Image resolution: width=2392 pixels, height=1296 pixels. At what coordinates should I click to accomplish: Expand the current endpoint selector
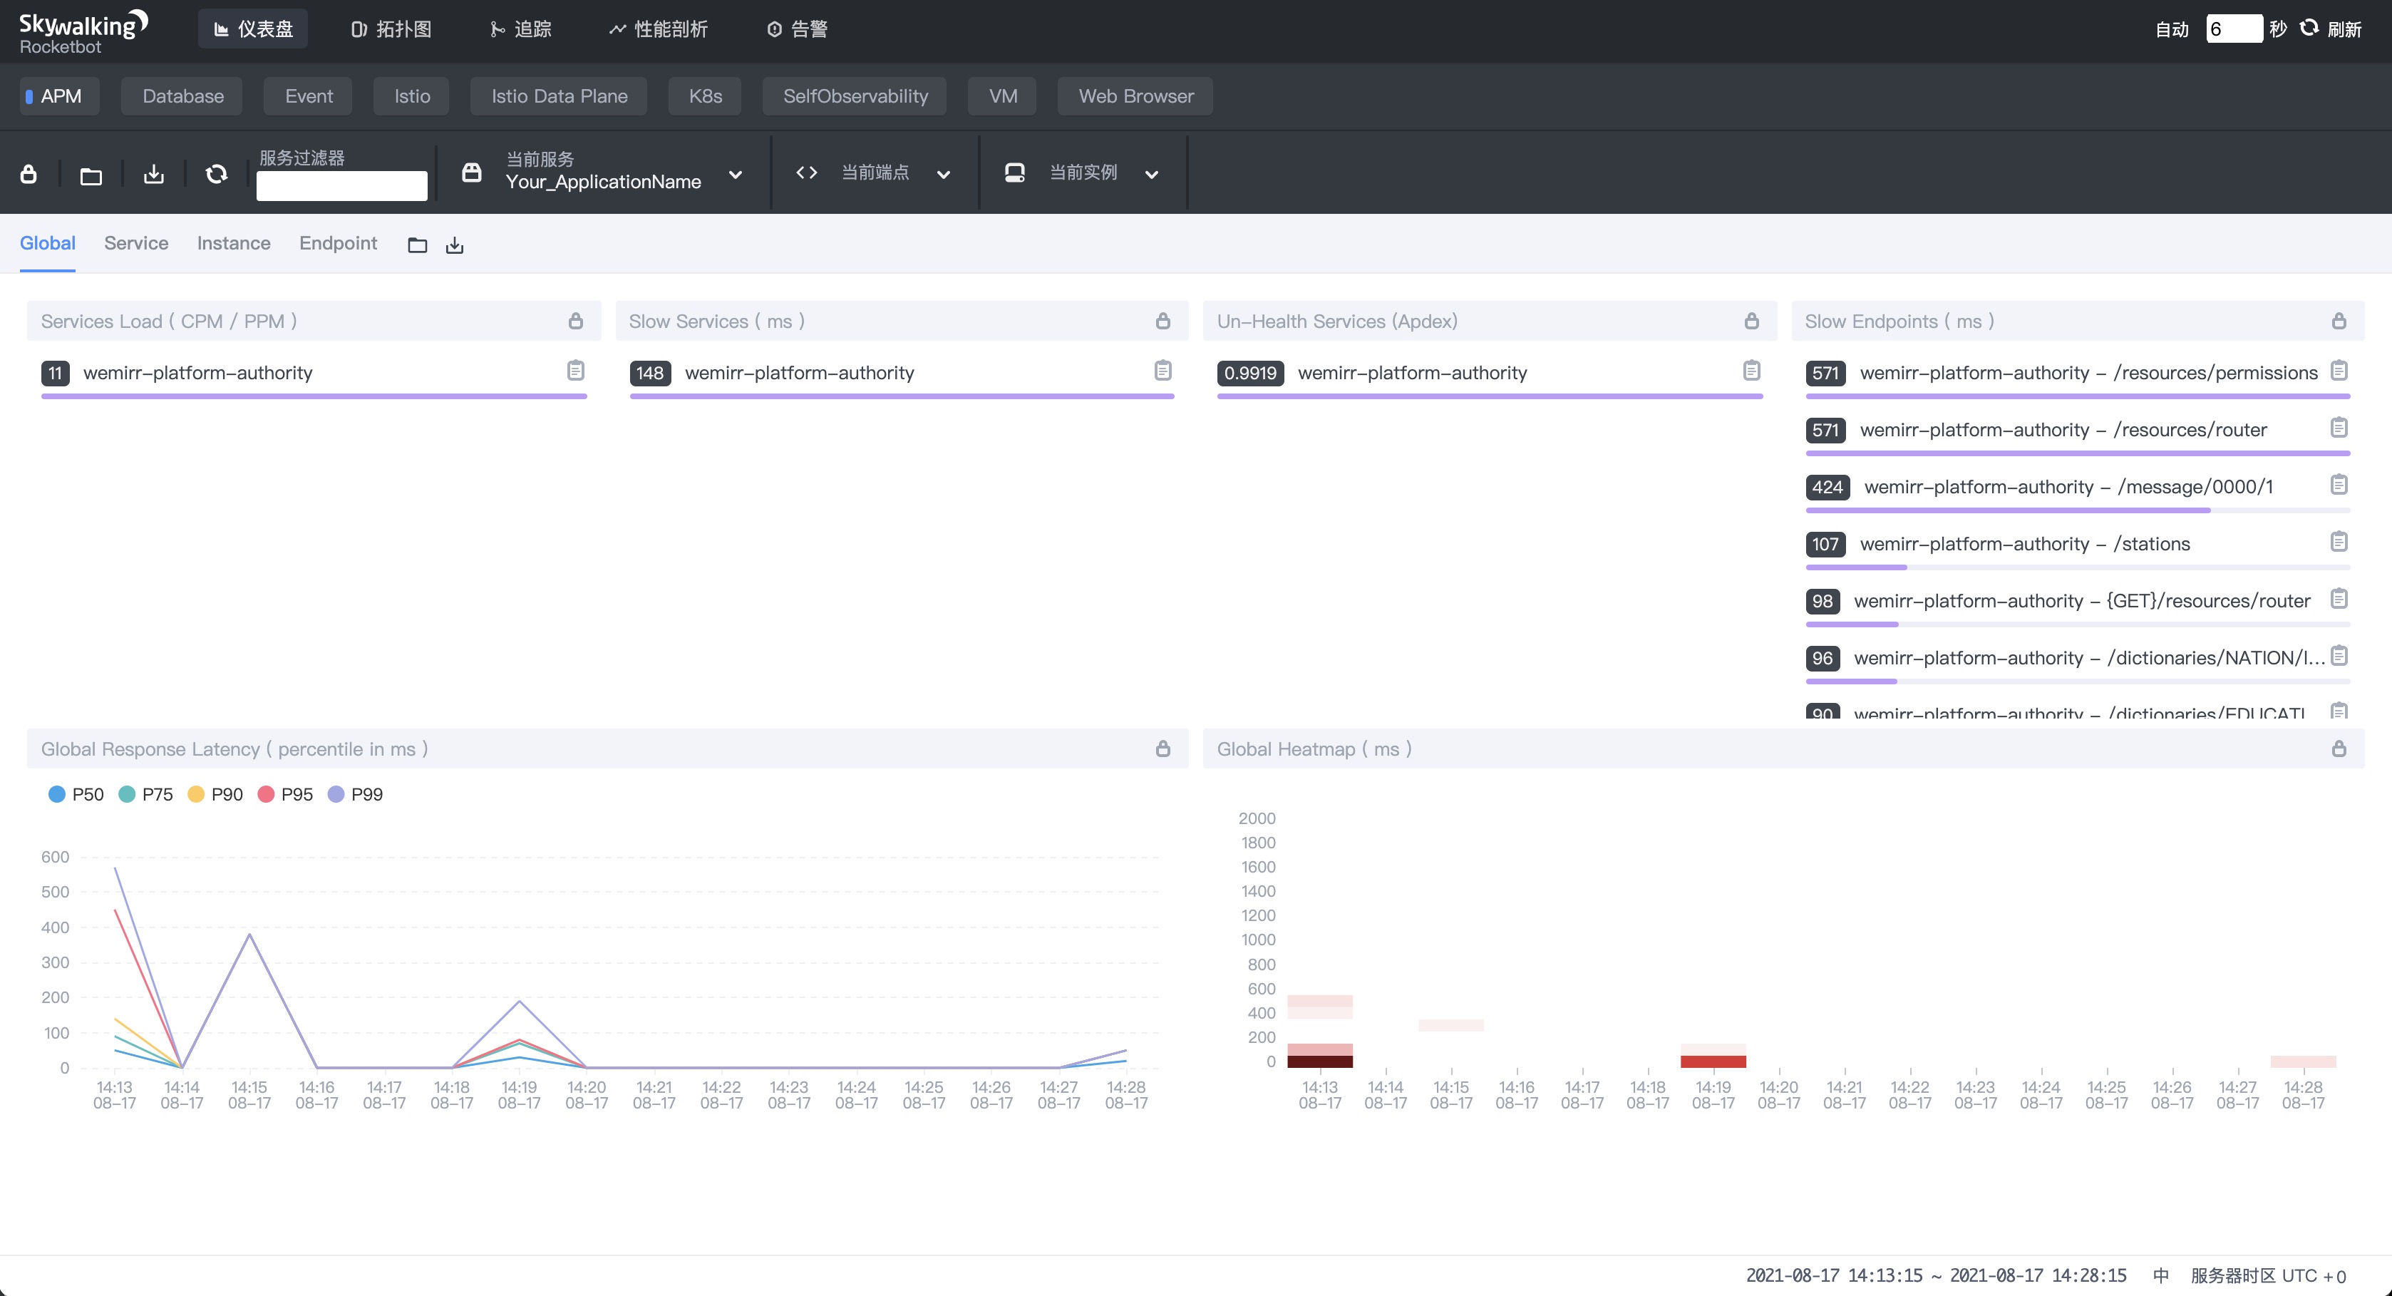(x=942, y=174)
